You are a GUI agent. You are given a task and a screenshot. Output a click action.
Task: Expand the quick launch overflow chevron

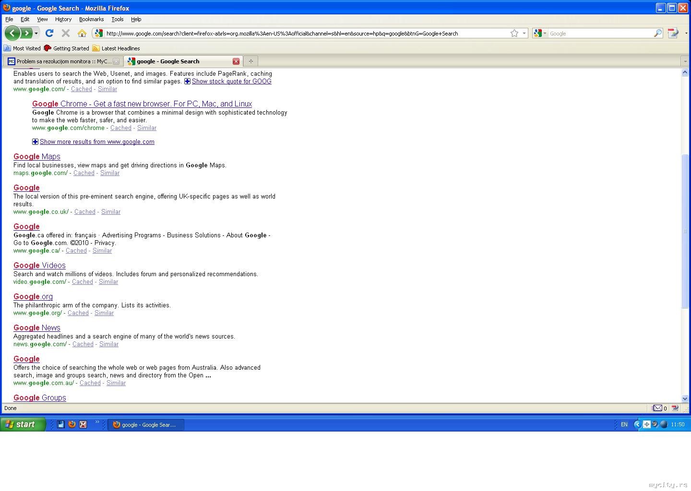coord(97,422)
